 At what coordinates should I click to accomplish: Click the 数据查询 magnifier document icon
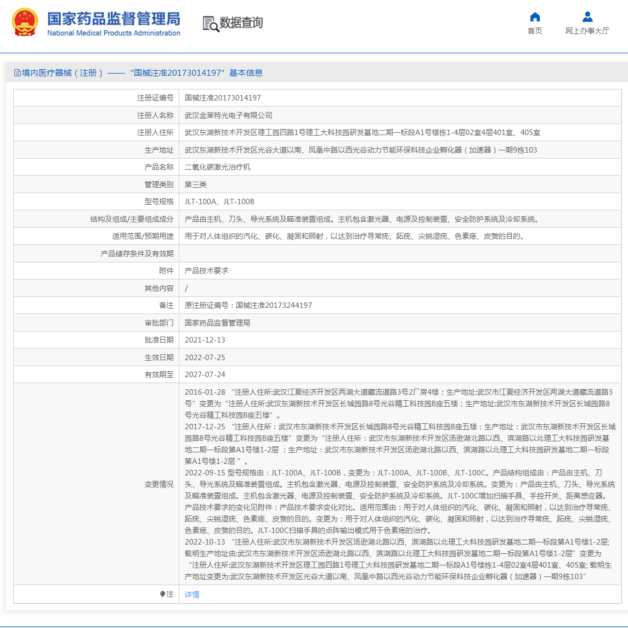tap(209, 23)
